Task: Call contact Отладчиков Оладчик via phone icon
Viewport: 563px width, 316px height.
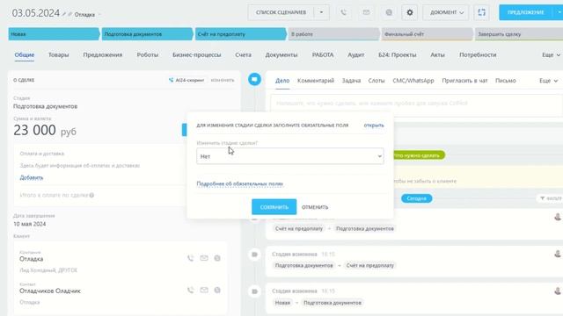Action: [191, 291]
